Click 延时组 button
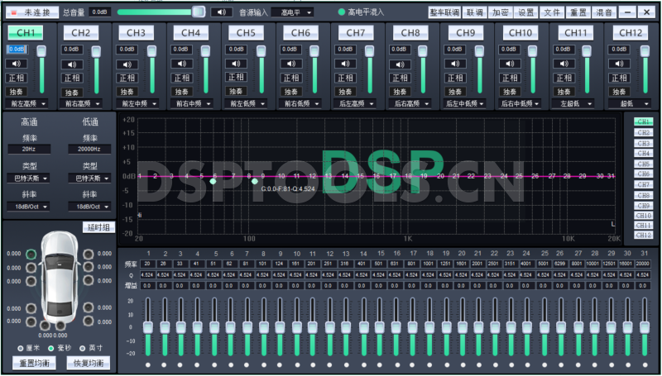Image resolution: width=662 pixels, height=376 pixels. coord(98,227)
